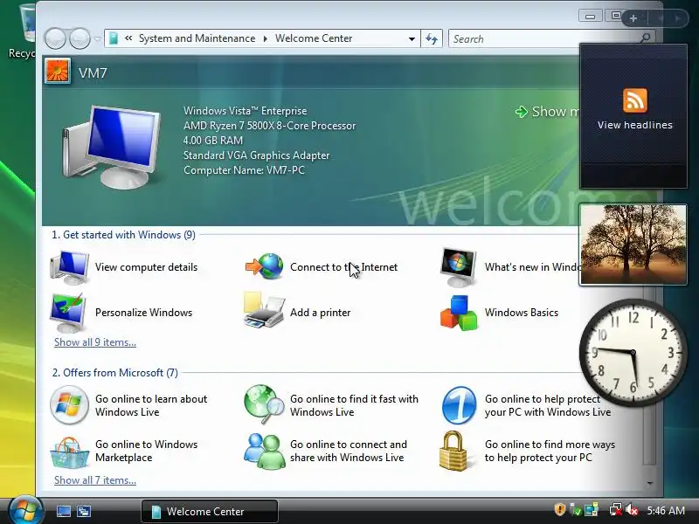Click the Windows Live OneCare blue icon

click(x=460, y=405)
